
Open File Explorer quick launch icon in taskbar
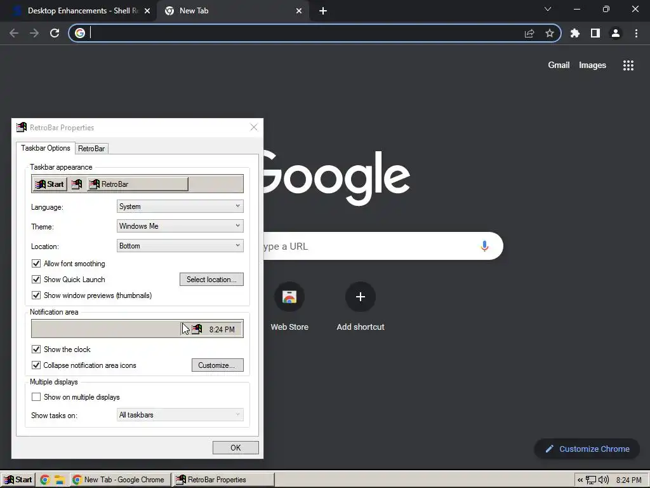(60, 480)
